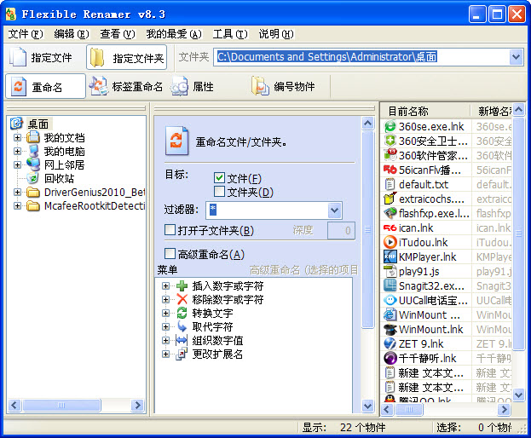Expand the McafeeRootkitDetective folder node
Screen dimensions: 531x438
click(17, 205)
